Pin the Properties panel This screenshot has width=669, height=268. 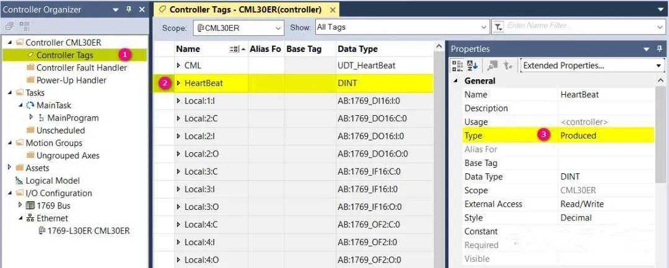point(647,49)
